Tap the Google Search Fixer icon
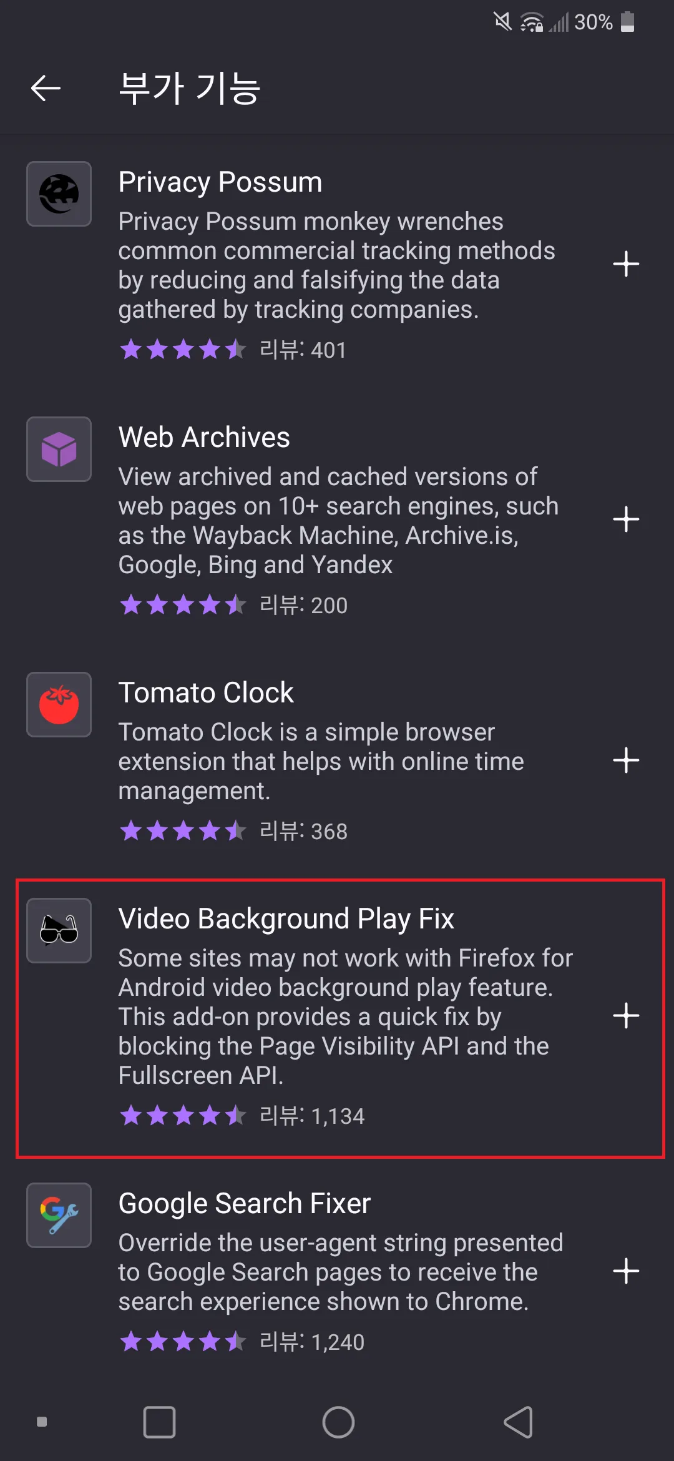 click(x=59, y=1215)
